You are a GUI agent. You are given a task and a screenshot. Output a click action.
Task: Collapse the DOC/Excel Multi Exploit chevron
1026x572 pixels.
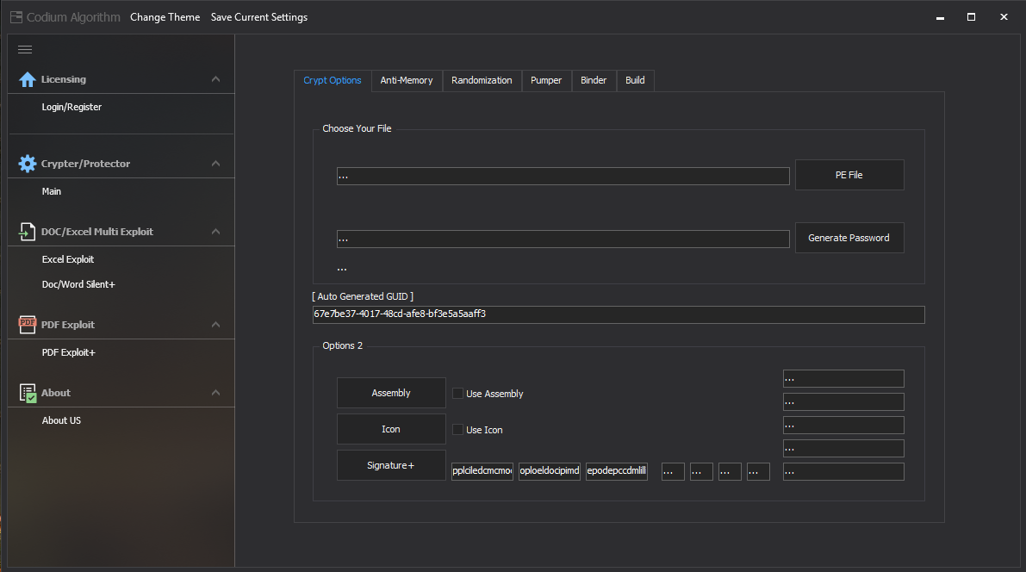click(x=215, y=232)
